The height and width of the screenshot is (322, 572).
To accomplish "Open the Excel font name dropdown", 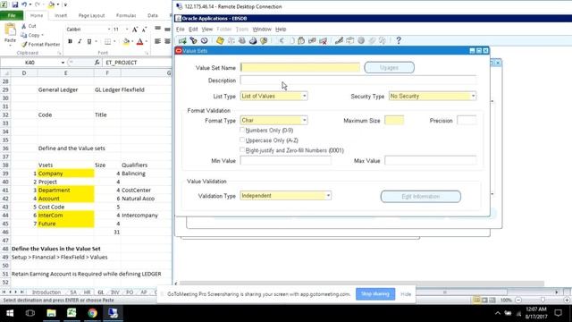I will click(x=109, y=30).
